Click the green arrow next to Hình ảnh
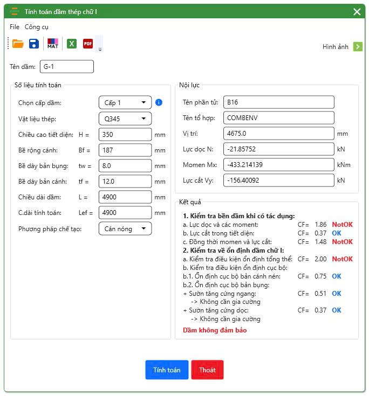 click(358, 47)
